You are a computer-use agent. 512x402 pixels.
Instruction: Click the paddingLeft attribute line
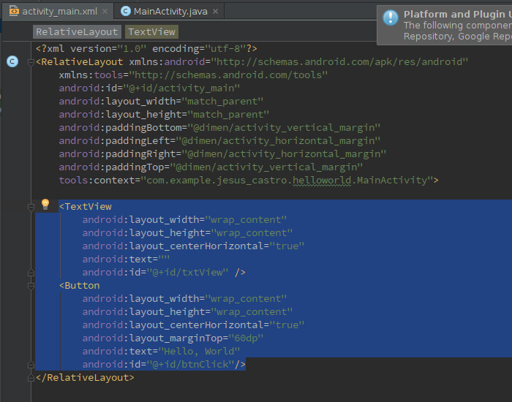pyautogui.click(x=219, y=140)
